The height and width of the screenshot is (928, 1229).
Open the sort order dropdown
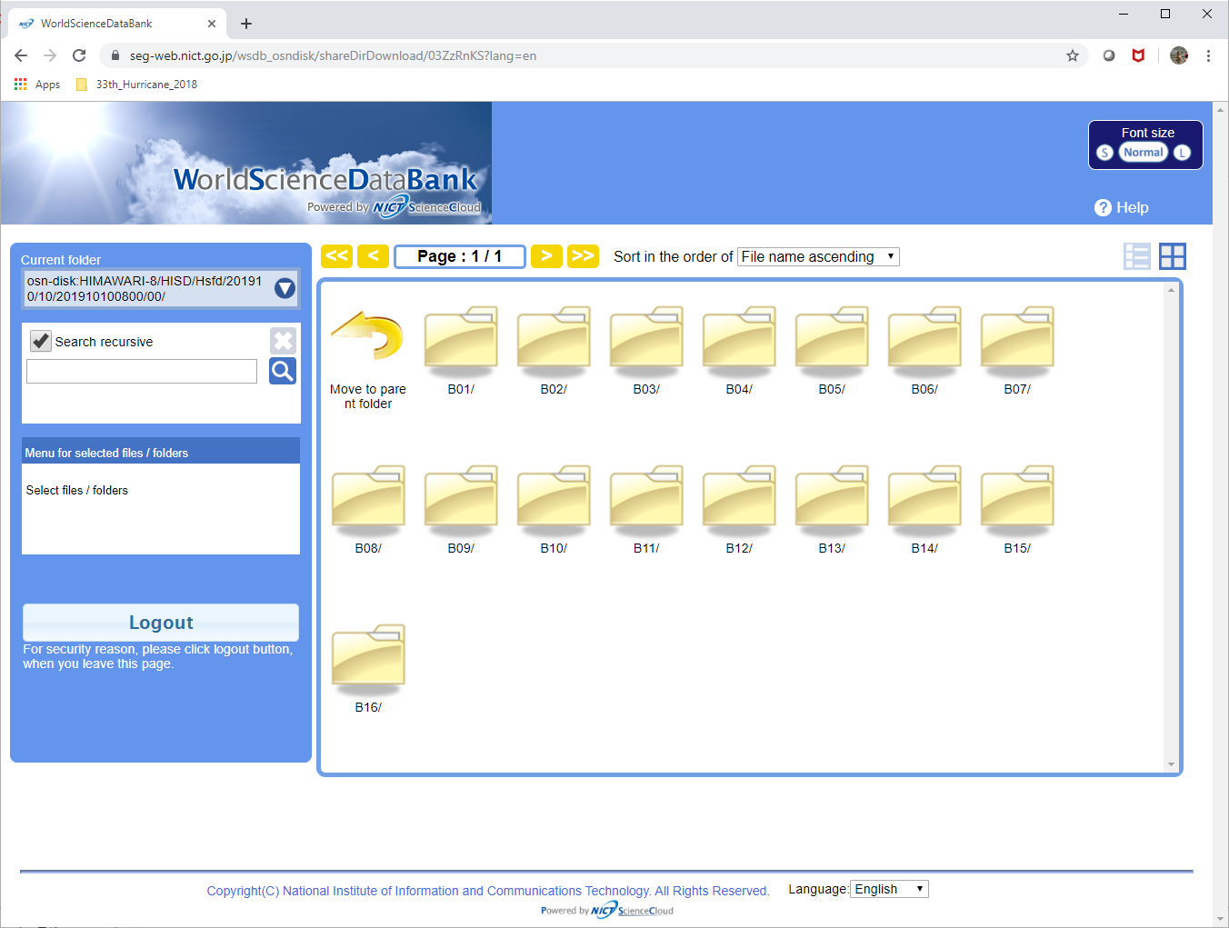tap(818, 256)
